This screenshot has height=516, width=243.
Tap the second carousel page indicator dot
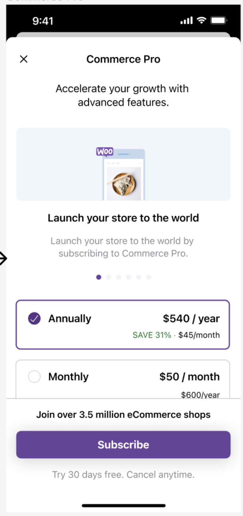109,277
